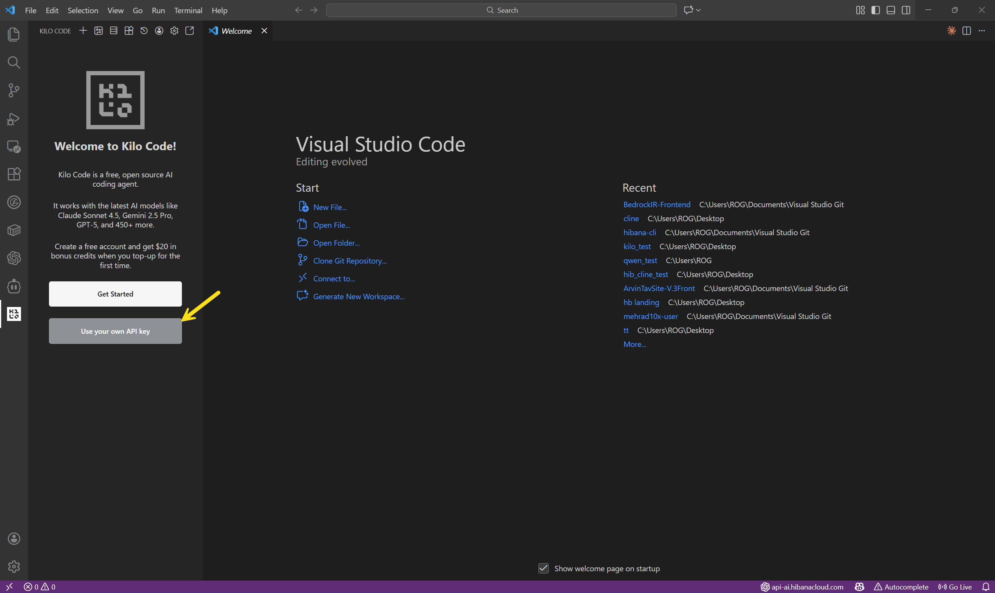The width and height of the screenshot is (995, 593).
Task: Click the Open File... link
Action: click(x=331, y=225)
